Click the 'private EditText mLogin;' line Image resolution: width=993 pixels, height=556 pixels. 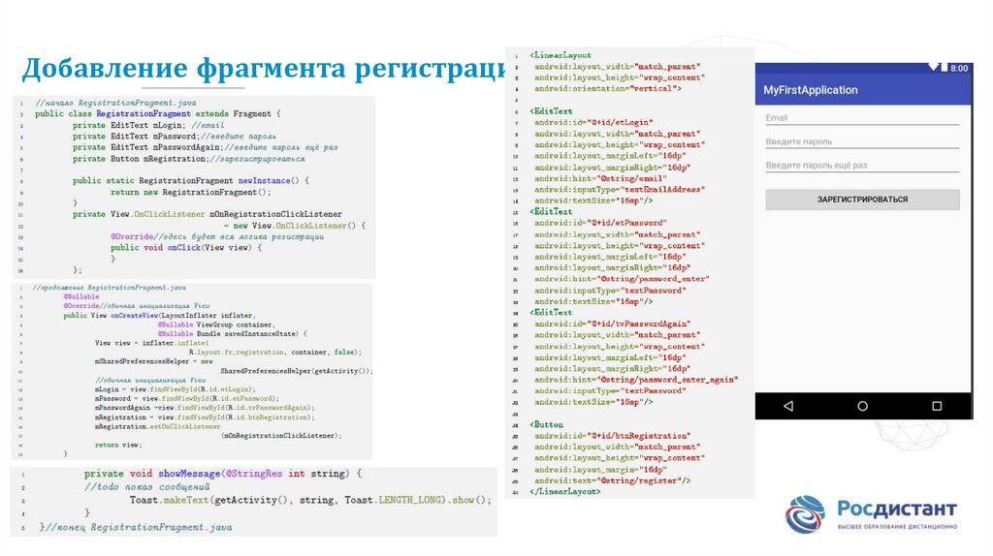click(x=148, y=125)
